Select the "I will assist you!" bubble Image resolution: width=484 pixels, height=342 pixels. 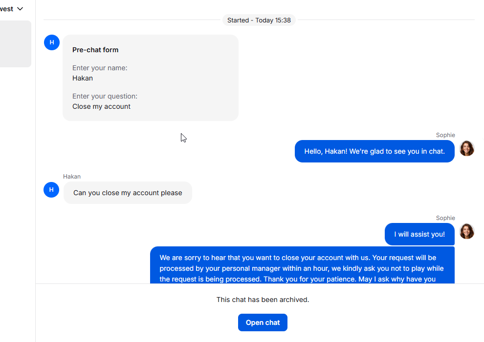pyautogui.click(x=419, y=234)
